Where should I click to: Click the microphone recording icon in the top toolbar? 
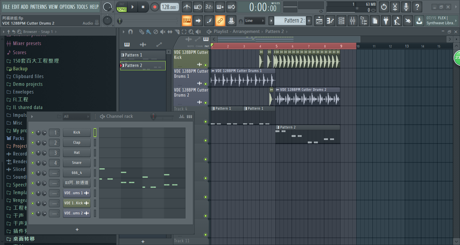pos(406,7)
